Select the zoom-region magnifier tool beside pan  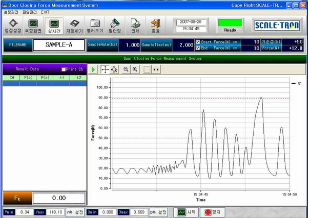pos(114,69)
